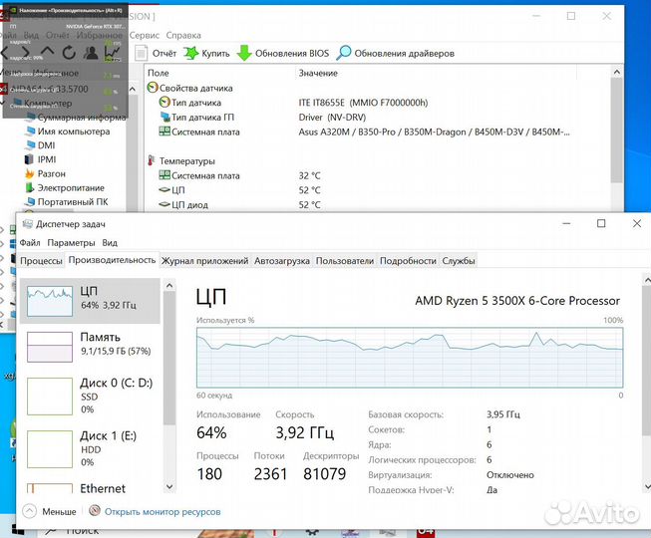Click the Меньше fewer details button
This screenshot has height=538, width=651.
[x=50, y=511]
